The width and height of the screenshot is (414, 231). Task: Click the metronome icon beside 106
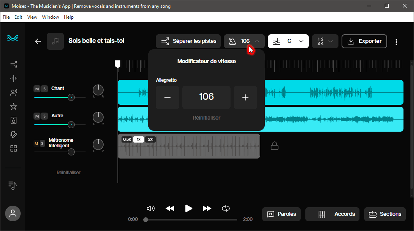tap(232, 41)
